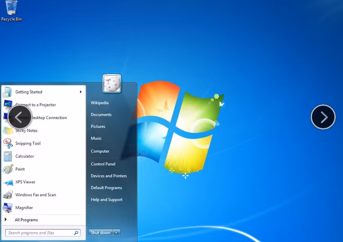The height and width of the screenshot is (242, 343).
Task: Click the Sticky Notes icon
Action: [8, 131]
